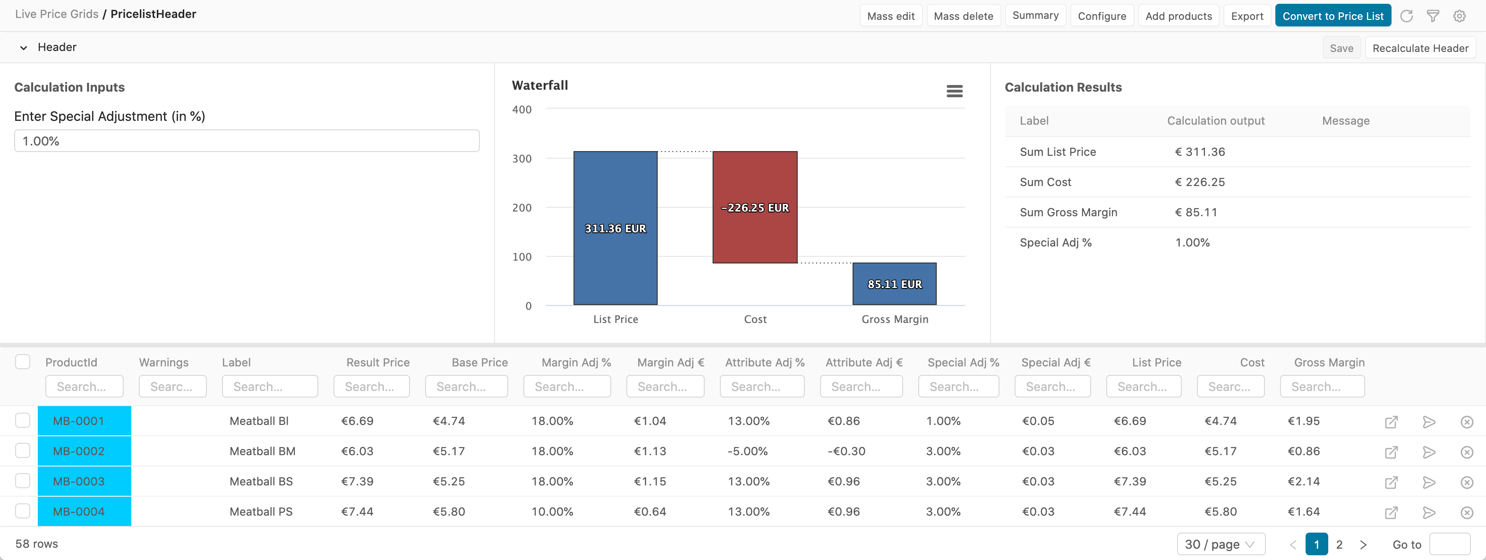Click Convert to Price List button

coord(1332,16)
